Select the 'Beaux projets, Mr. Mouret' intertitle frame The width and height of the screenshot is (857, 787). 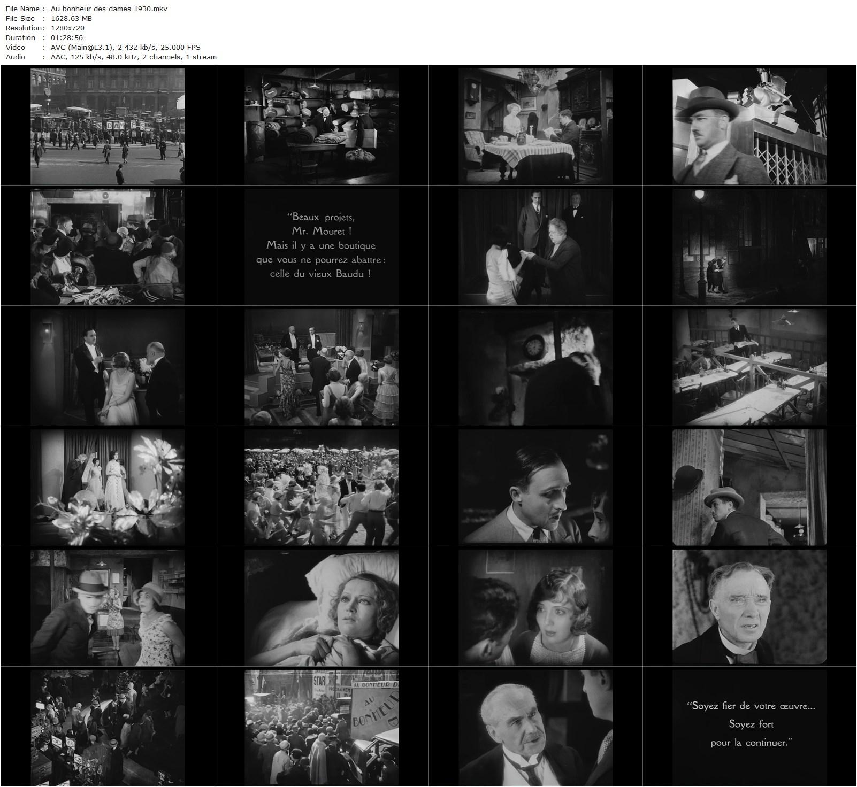[x=322, y=246]
